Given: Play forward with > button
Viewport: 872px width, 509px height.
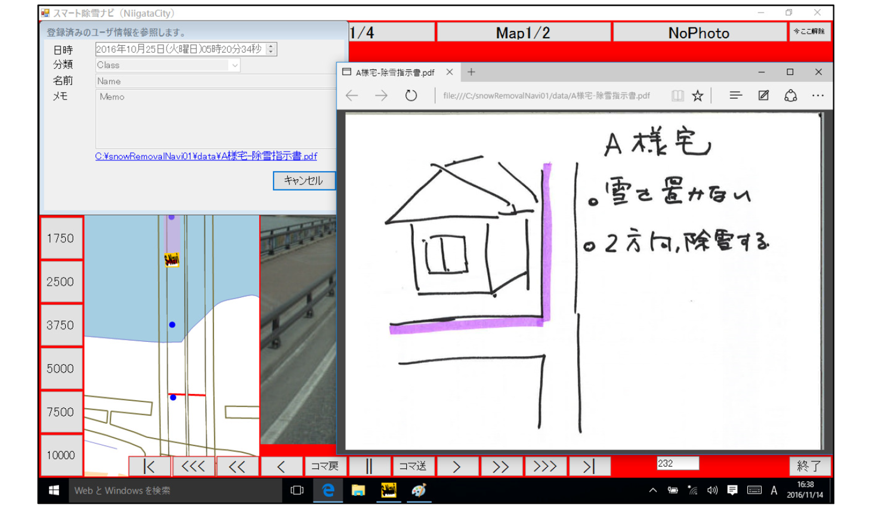Looking at the screenshot, I should pos(456,466).
